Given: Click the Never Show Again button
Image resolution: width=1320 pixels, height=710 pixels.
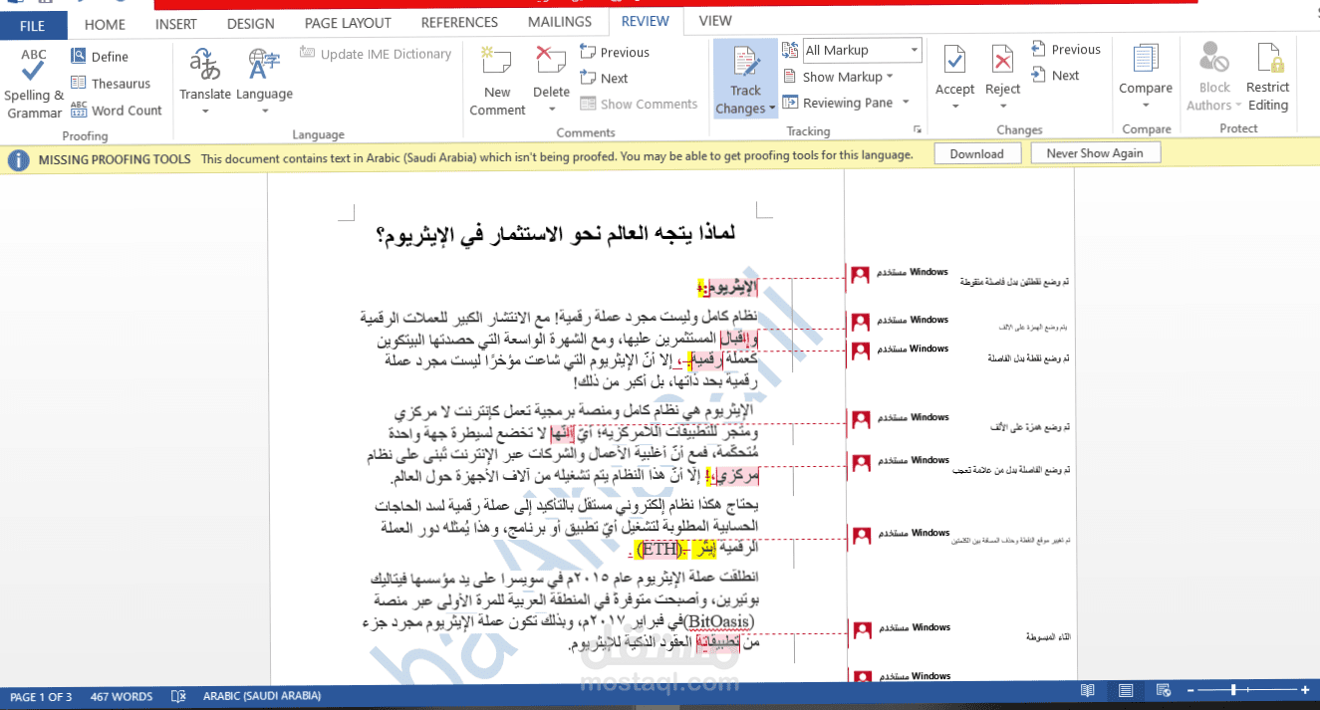Looking at the screenshot, I should 1095,153.
